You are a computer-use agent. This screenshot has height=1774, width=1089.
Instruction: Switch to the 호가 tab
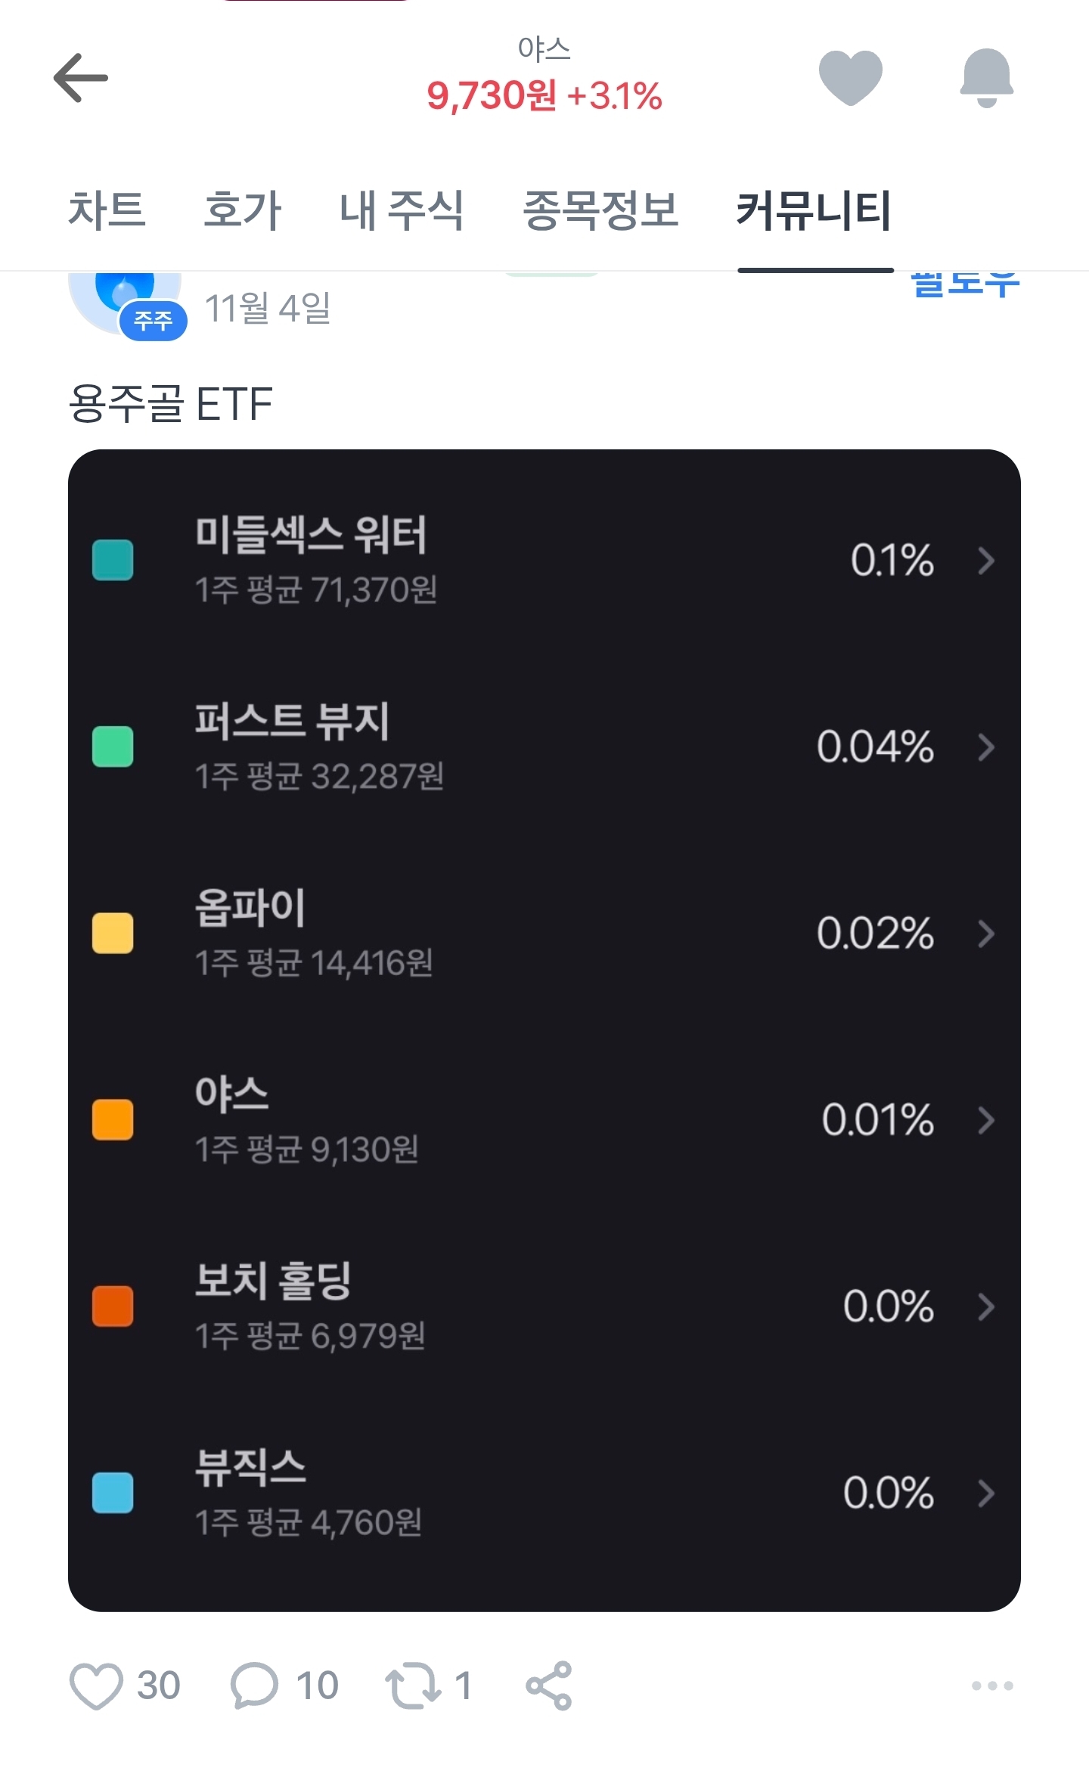click(x=242, y=210)
